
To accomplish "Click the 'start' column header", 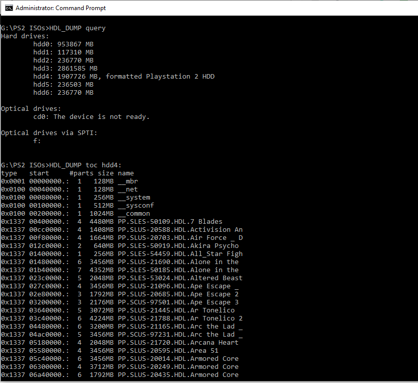I will [x=39, y=173].
